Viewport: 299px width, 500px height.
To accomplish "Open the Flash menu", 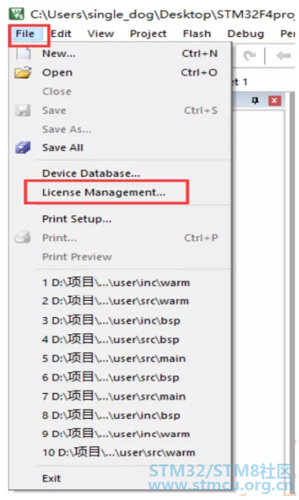I will 197,34.
